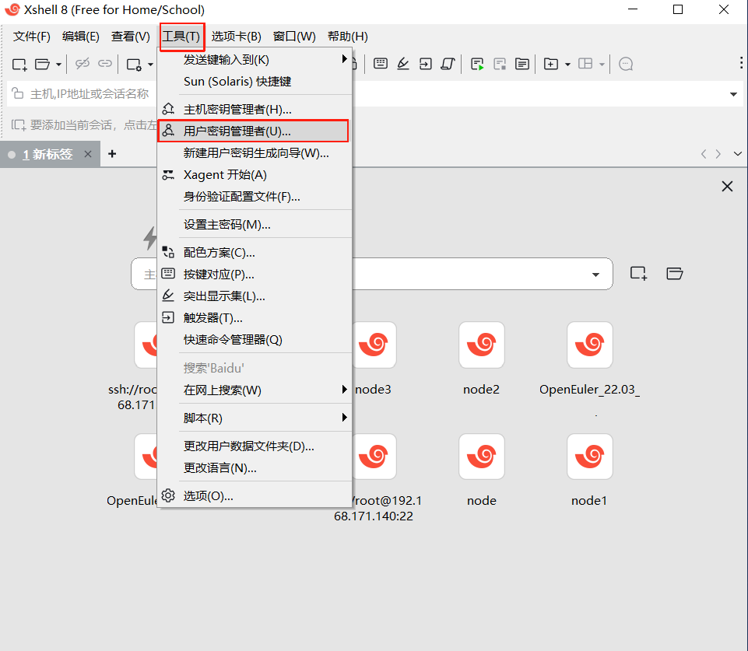Click the greyed script recording toolbar icon
The height and width of the screenshot is (651, 748).
[500, 64]
